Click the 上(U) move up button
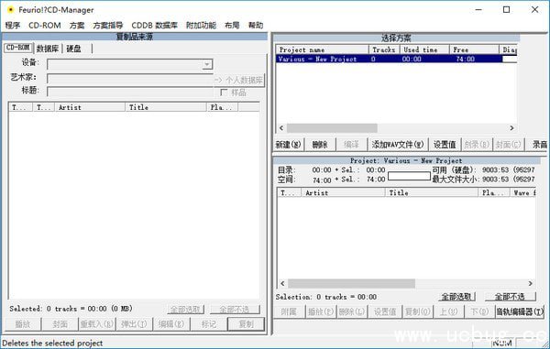This screenshot has width=550, height=349. click(449, 311)
